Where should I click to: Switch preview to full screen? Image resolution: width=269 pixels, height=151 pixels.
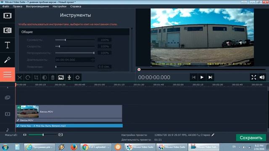(x=254, y=77)
